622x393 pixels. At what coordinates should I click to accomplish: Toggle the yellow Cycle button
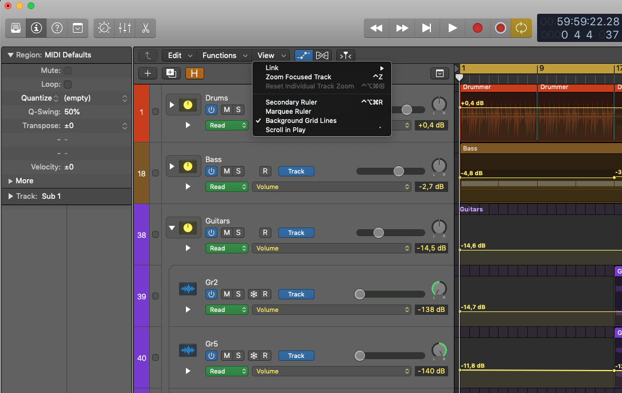(x=521, y=28)
